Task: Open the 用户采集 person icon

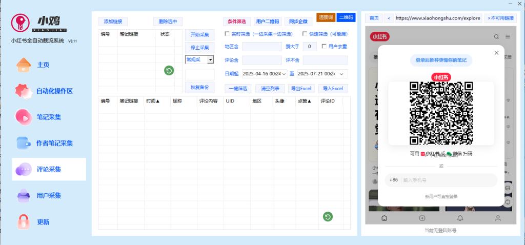Action: (x=24, y=195)
